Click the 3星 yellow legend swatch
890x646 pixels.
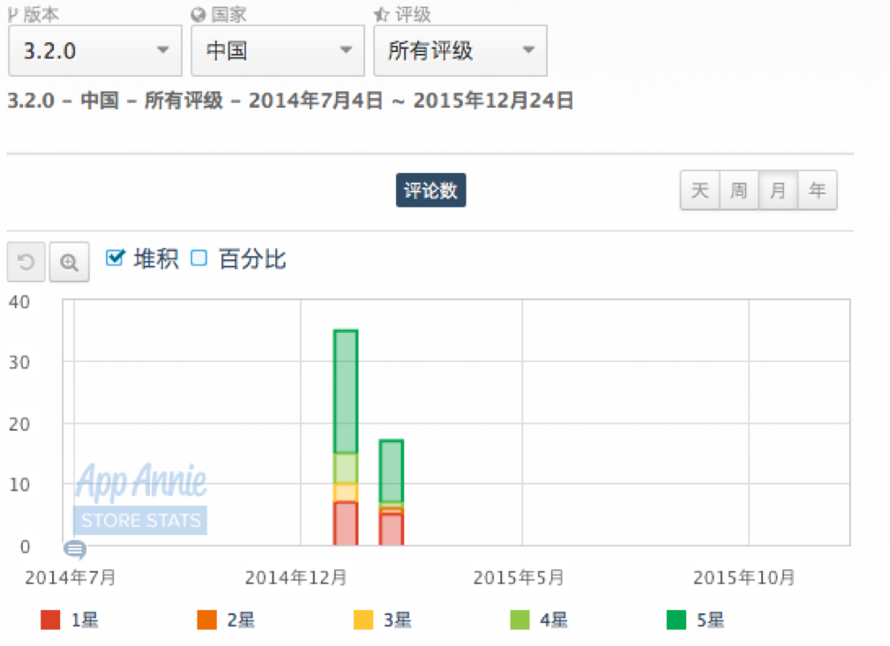(363, 620)
